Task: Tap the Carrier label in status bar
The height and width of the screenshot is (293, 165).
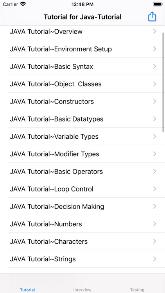Action: [10, 4]
